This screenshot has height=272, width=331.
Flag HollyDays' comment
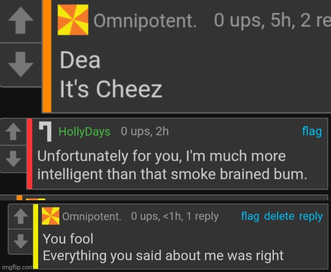[x=311, y=131]
